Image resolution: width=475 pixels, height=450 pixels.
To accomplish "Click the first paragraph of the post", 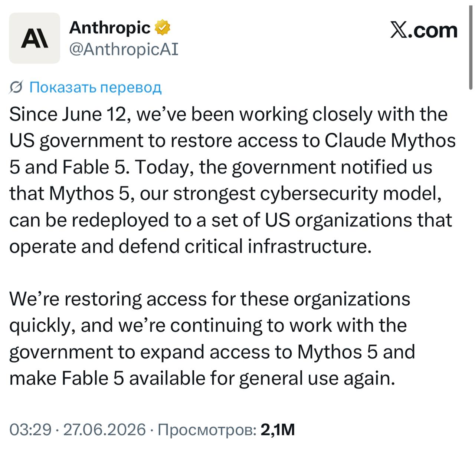I will [x=232, y=180].
